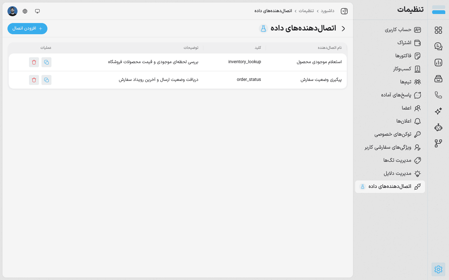Open مدیریت تگ‌ها settings menu item
449x280 pixels.
[x=390, y=160]
